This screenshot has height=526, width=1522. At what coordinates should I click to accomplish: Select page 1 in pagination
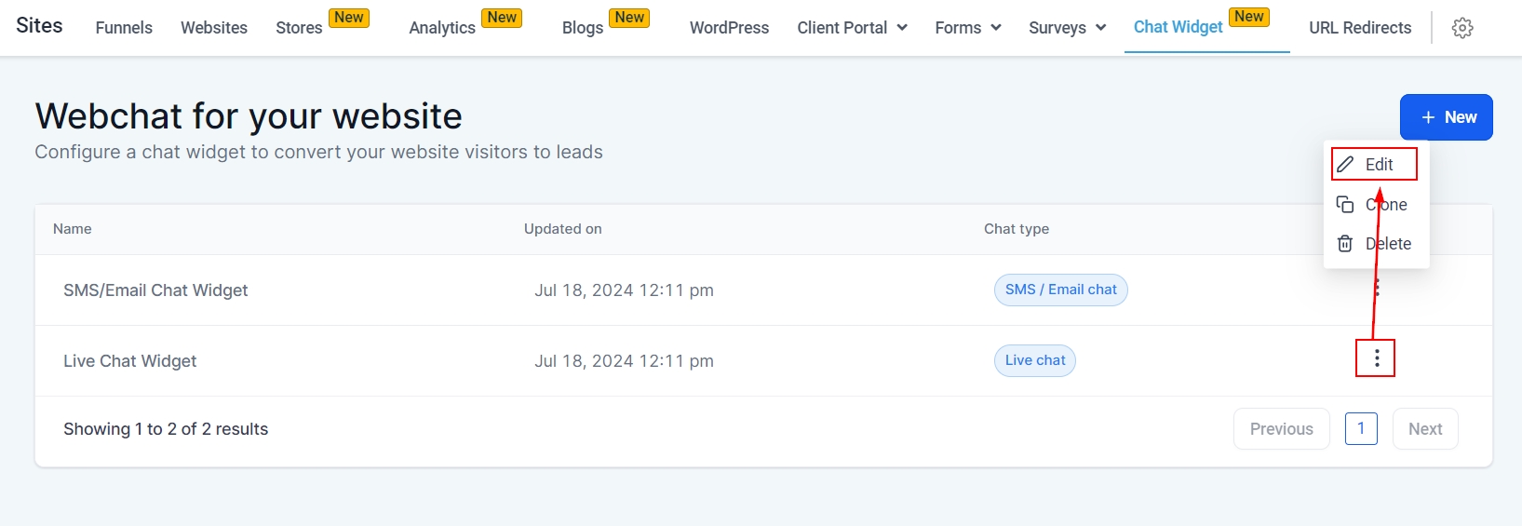pyautogui.click(x=1361, y=429)
